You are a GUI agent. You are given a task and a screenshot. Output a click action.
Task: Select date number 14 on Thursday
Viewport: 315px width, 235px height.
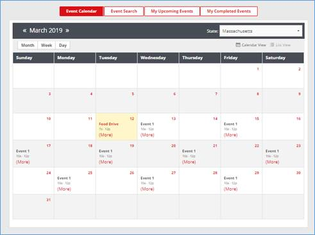(x=215, y=119)
